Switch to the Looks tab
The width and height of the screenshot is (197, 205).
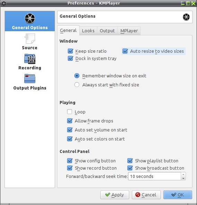(88, 31)
